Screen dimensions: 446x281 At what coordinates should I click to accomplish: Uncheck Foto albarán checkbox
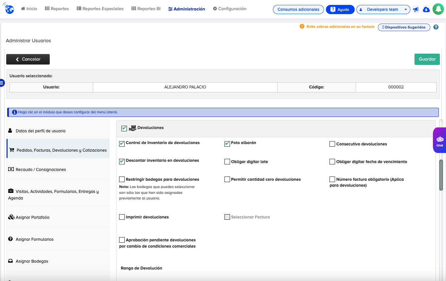coord(227,144)
